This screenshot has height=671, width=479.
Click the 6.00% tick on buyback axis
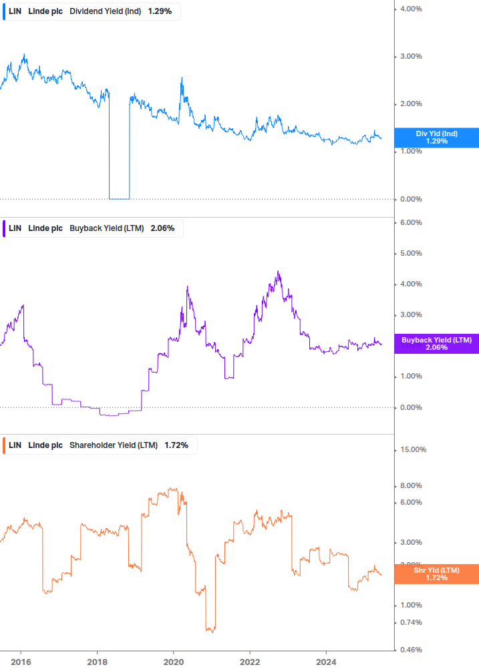(x=411, y=222)
